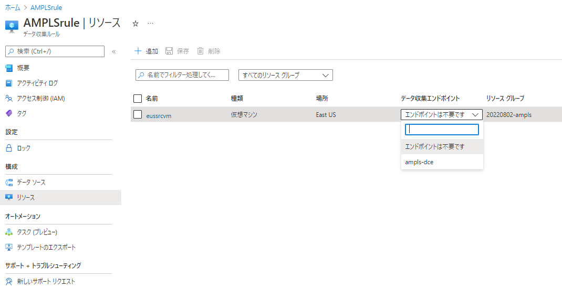Click the IAM people icon
The width and height of the screenshot is (562, 300).
[x=9, y=99]
